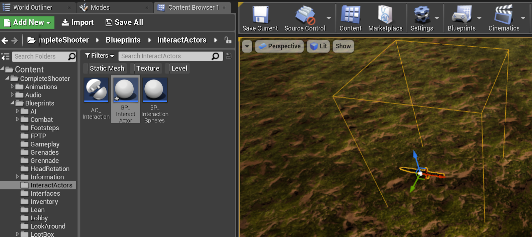Expand the AI folder arrow
The width and height of the screenshot is (532, 237).
tap(17, 111)
